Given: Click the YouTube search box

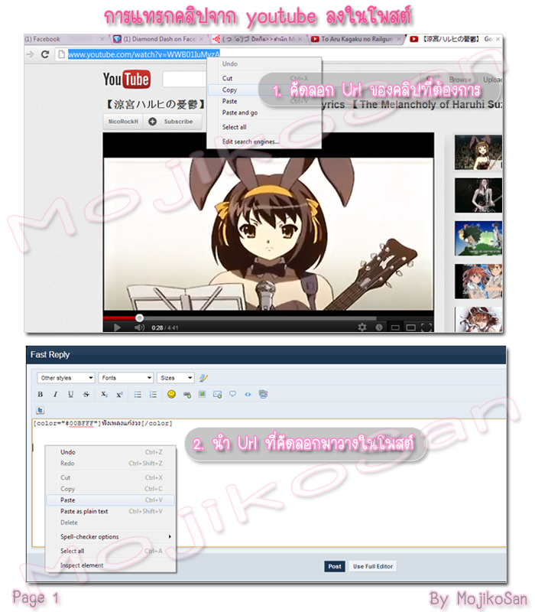Looking at the screenshot, I should click(184, 80).
